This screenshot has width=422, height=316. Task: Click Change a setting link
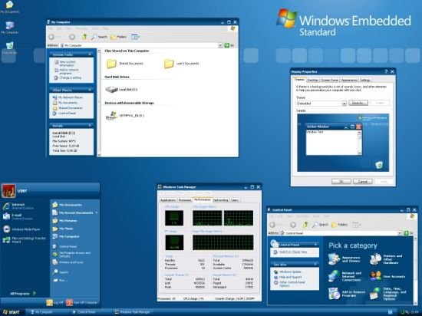(68, 77)
